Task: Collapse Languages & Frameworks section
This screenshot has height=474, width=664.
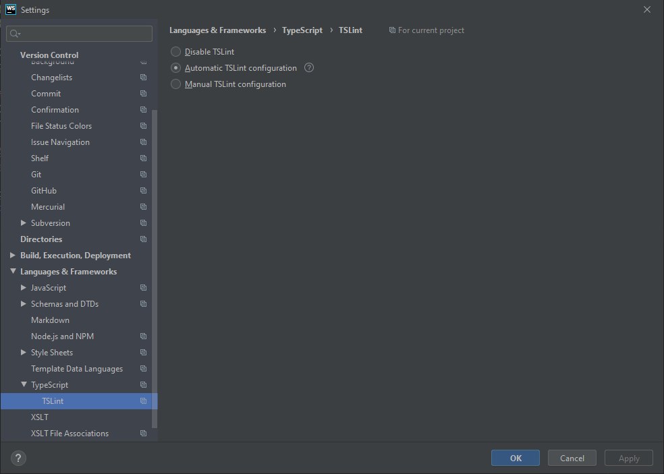Action: click(x=13, y=271)
